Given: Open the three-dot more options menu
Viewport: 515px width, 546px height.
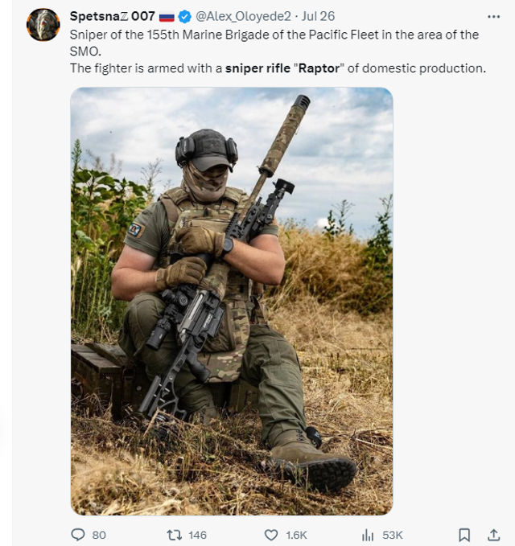Looking at the screenshot, I should pos(494,16).
